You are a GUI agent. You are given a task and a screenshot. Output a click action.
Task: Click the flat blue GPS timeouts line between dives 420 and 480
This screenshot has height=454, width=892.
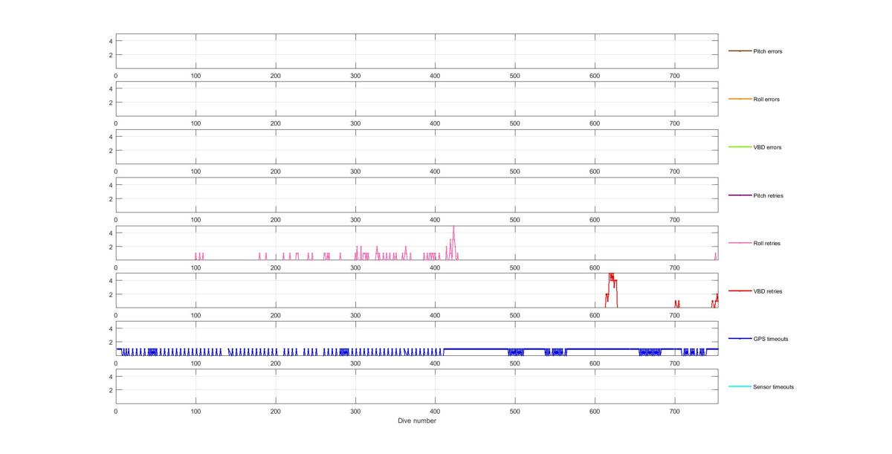[475, 348]
